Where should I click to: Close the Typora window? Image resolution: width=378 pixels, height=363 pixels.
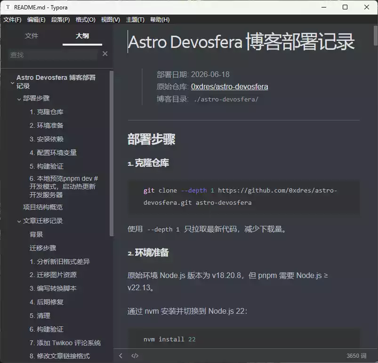click(x=366, y=7)
